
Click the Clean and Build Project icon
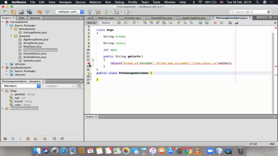98,12
